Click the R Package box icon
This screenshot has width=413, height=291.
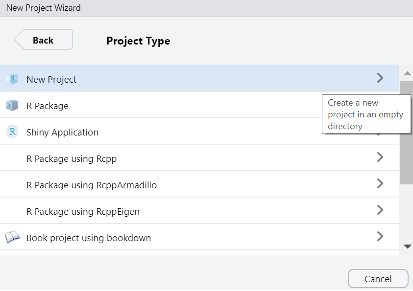pos(12,106)
